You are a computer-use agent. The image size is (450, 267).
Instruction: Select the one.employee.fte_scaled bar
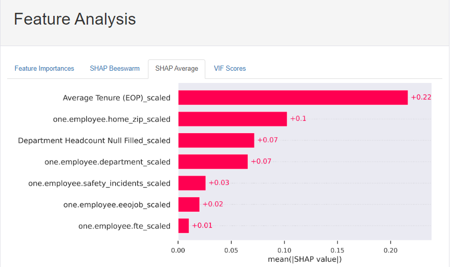pyautogui.click(x=183, y=226)
